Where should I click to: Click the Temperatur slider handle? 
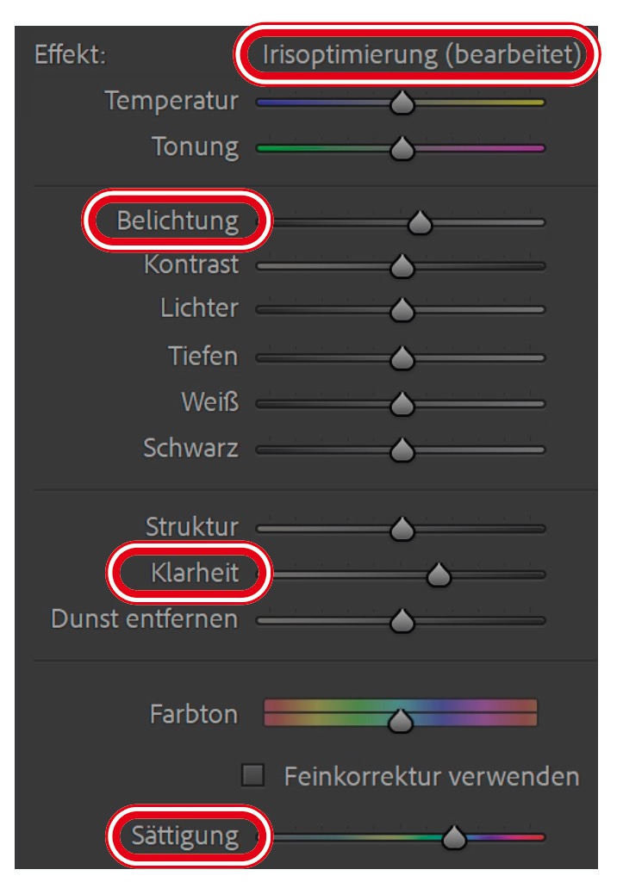(402, 104)
